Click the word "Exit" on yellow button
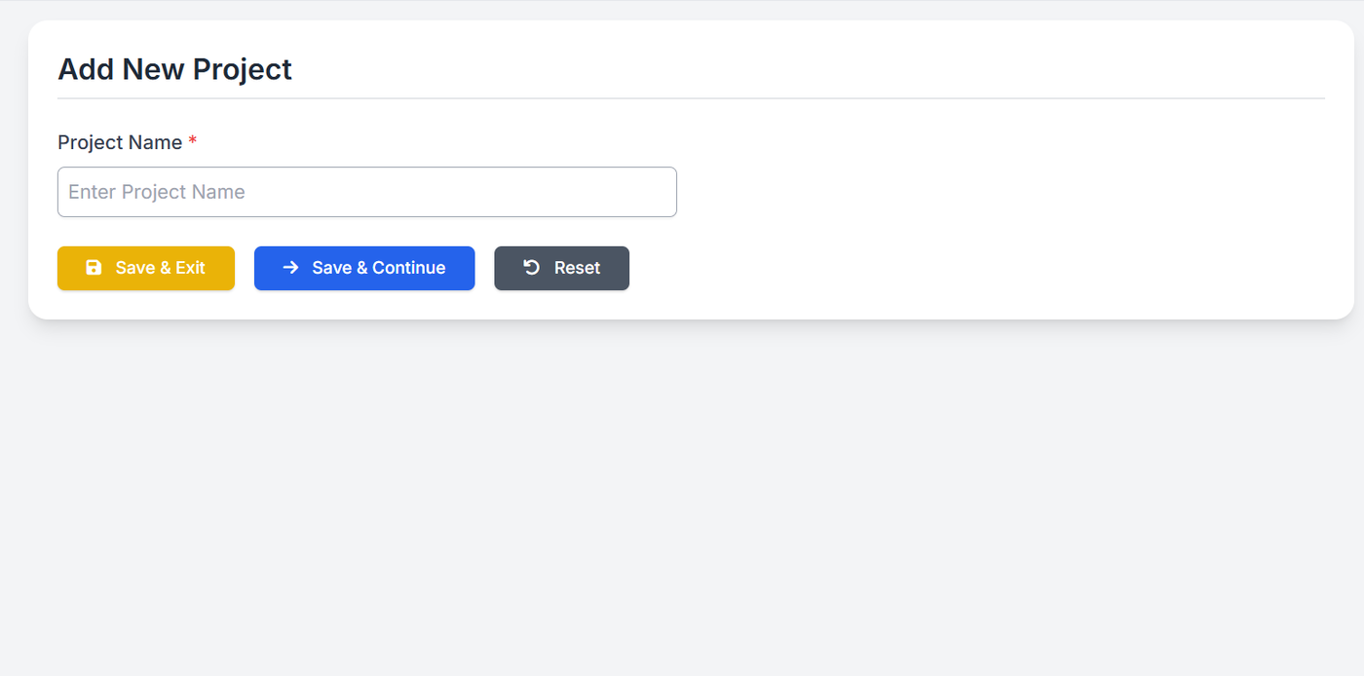Viewport: 1364px width, 676px height. 190,268
